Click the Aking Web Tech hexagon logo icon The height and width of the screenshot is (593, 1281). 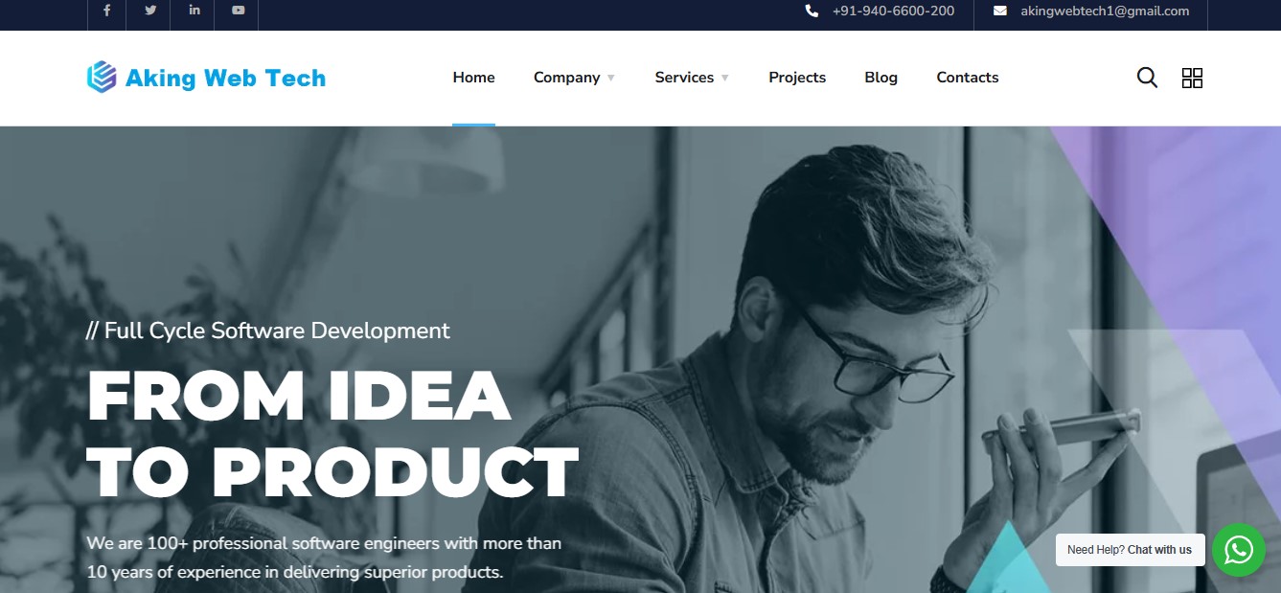pos(102,78)
